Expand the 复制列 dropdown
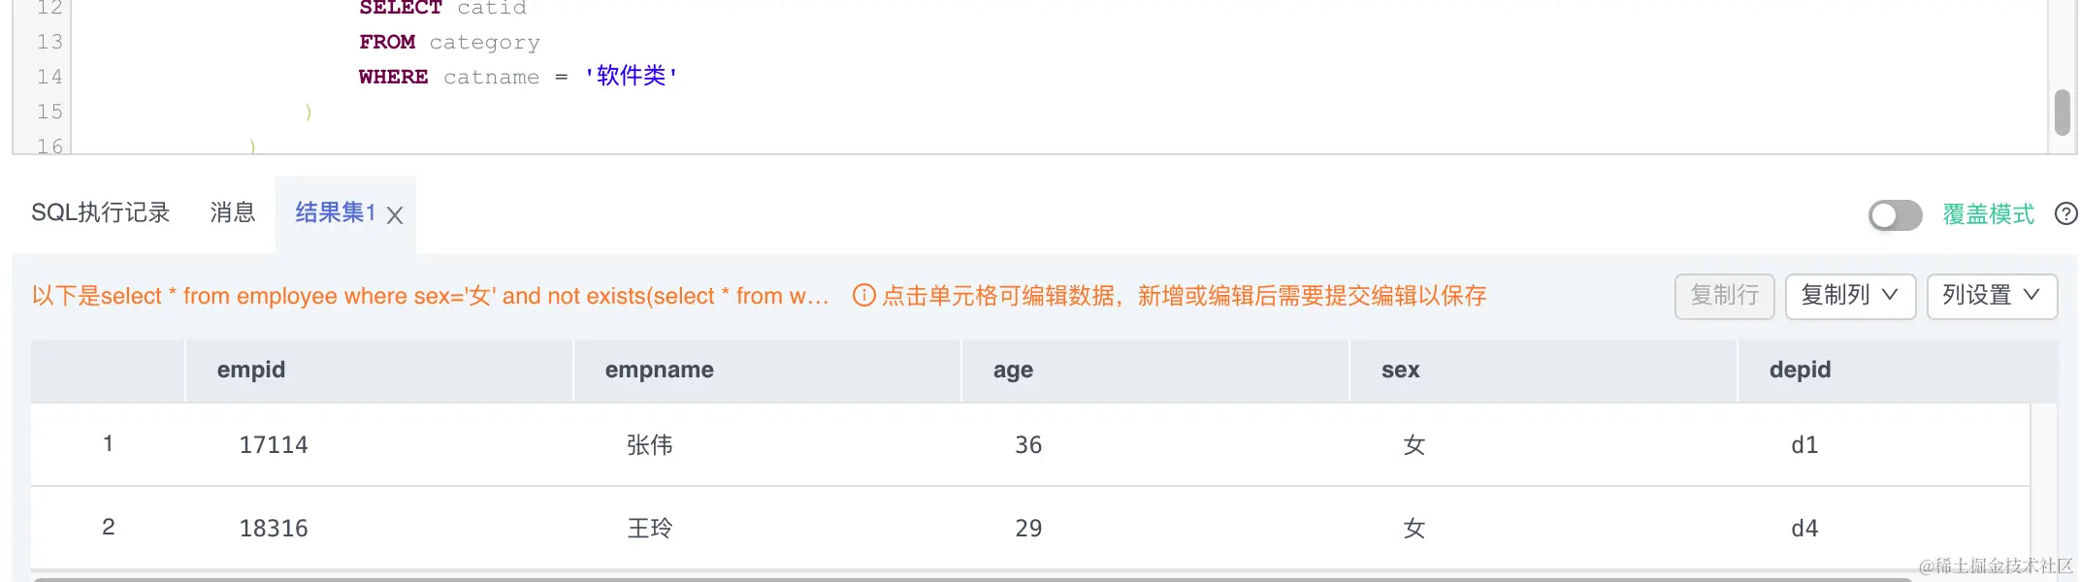Viewport: 2080px width, 582px height. point(1850,296)
